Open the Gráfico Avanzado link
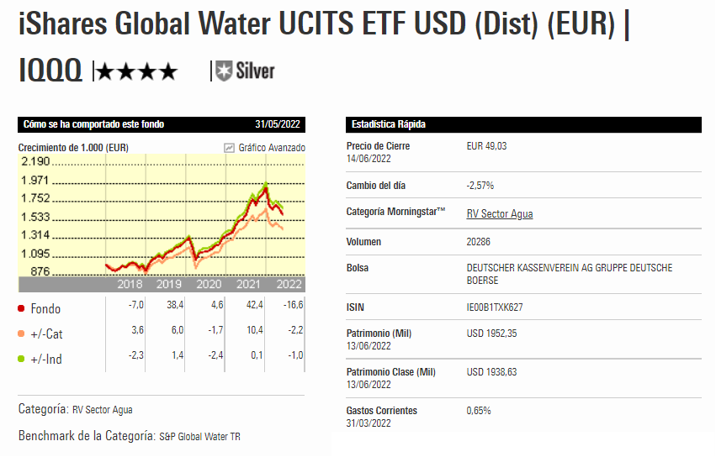The image size is (716, 457). pyautogui.click(x=271, y=148)
